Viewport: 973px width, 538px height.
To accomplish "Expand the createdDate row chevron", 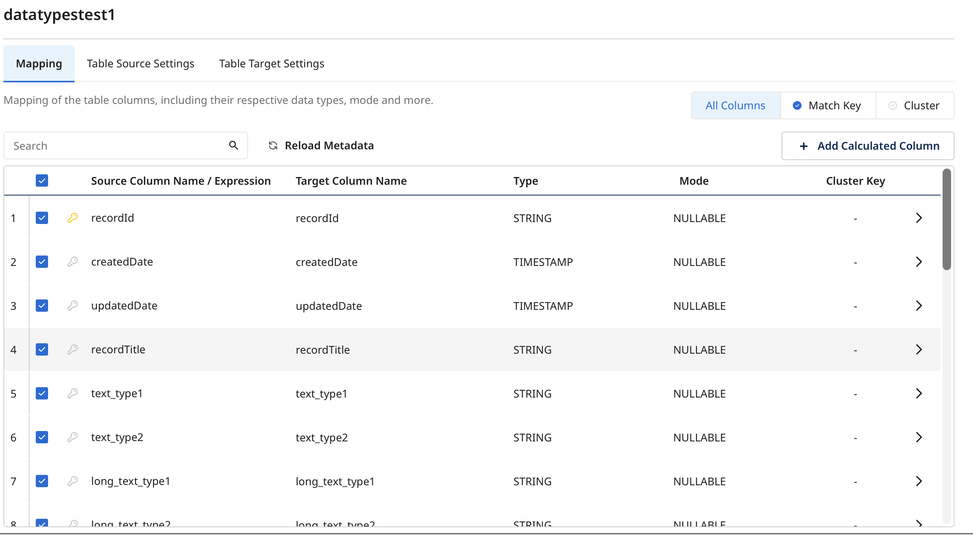I will [919, 262].
